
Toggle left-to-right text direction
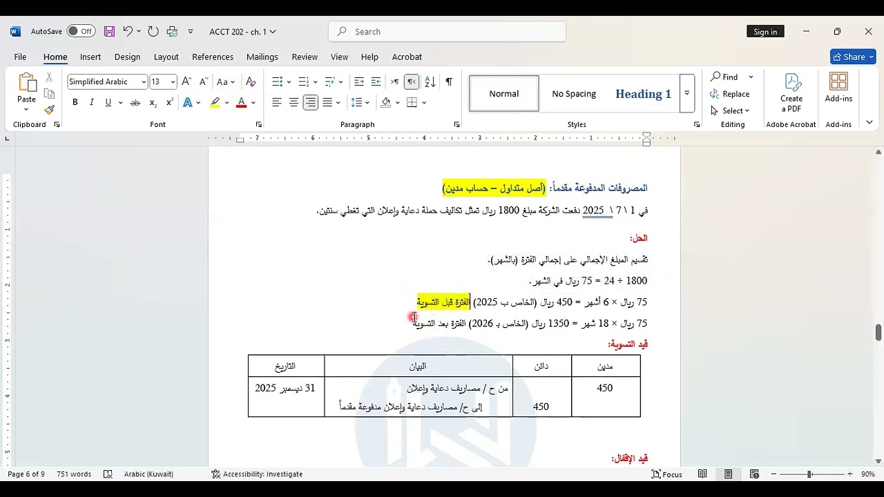coord(394,81)
